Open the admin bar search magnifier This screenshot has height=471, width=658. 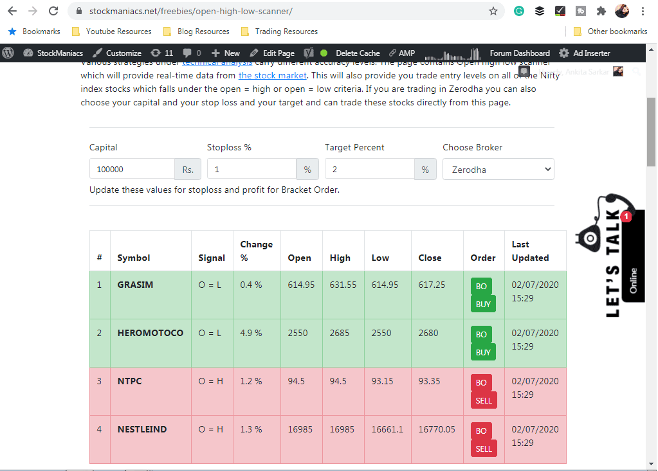pyautogui.click(x=637, y=72)
